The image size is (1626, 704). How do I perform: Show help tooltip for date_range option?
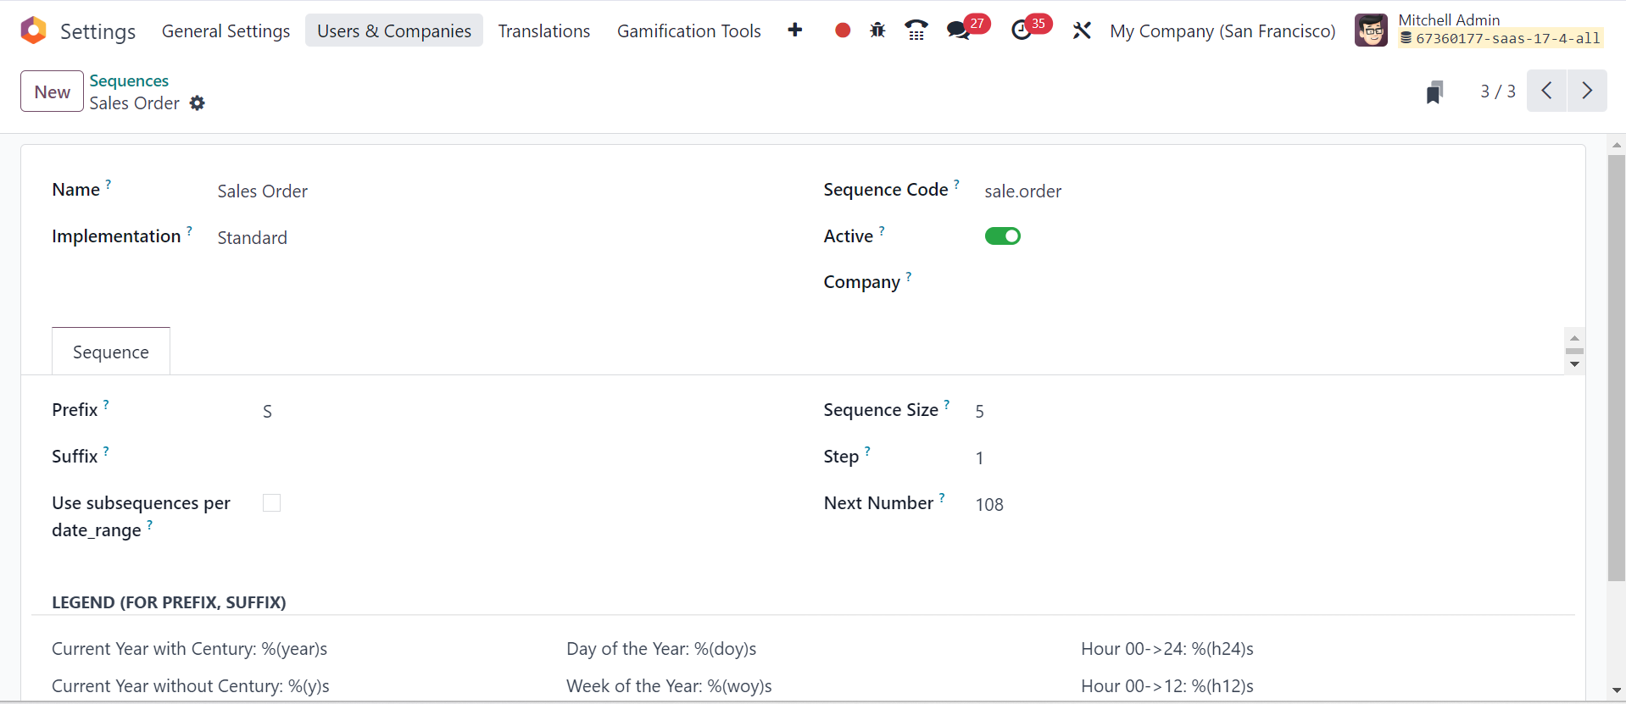(x=150, y=525)
